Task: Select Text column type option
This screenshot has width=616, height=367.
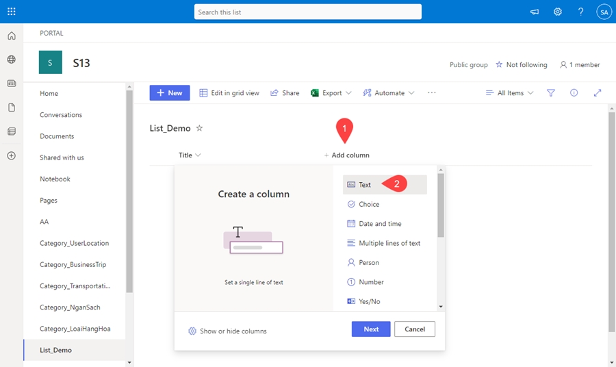Action: point(365,185)
